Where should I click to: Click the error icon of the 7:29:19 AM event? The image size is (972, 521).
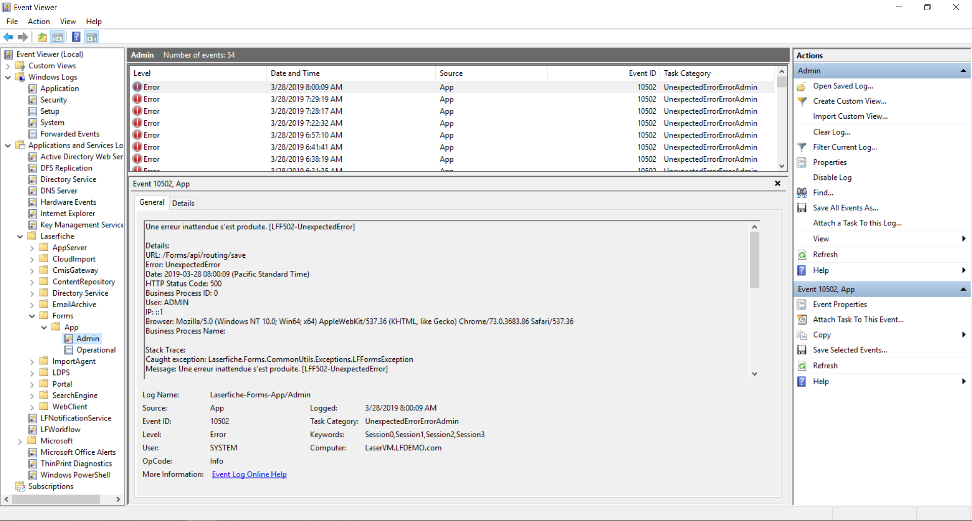click(x=137, y=99)
